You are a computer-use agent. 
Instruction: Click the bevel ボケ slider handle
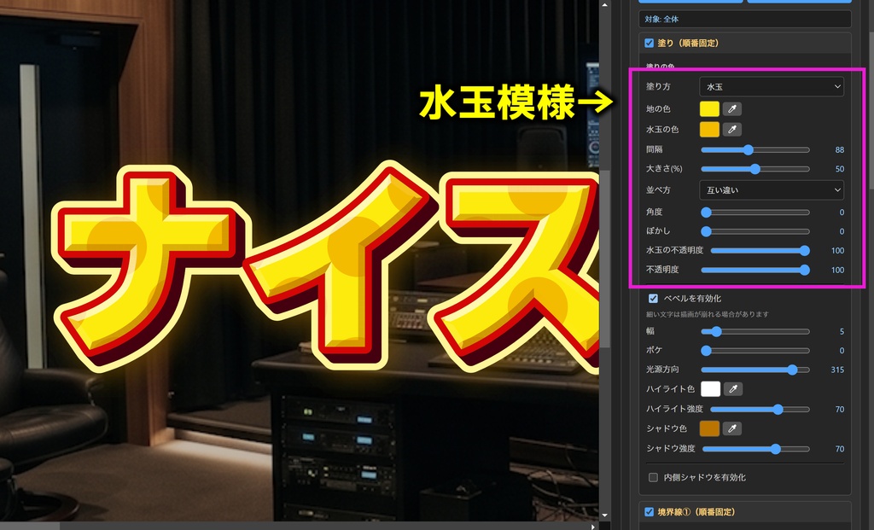706,351
